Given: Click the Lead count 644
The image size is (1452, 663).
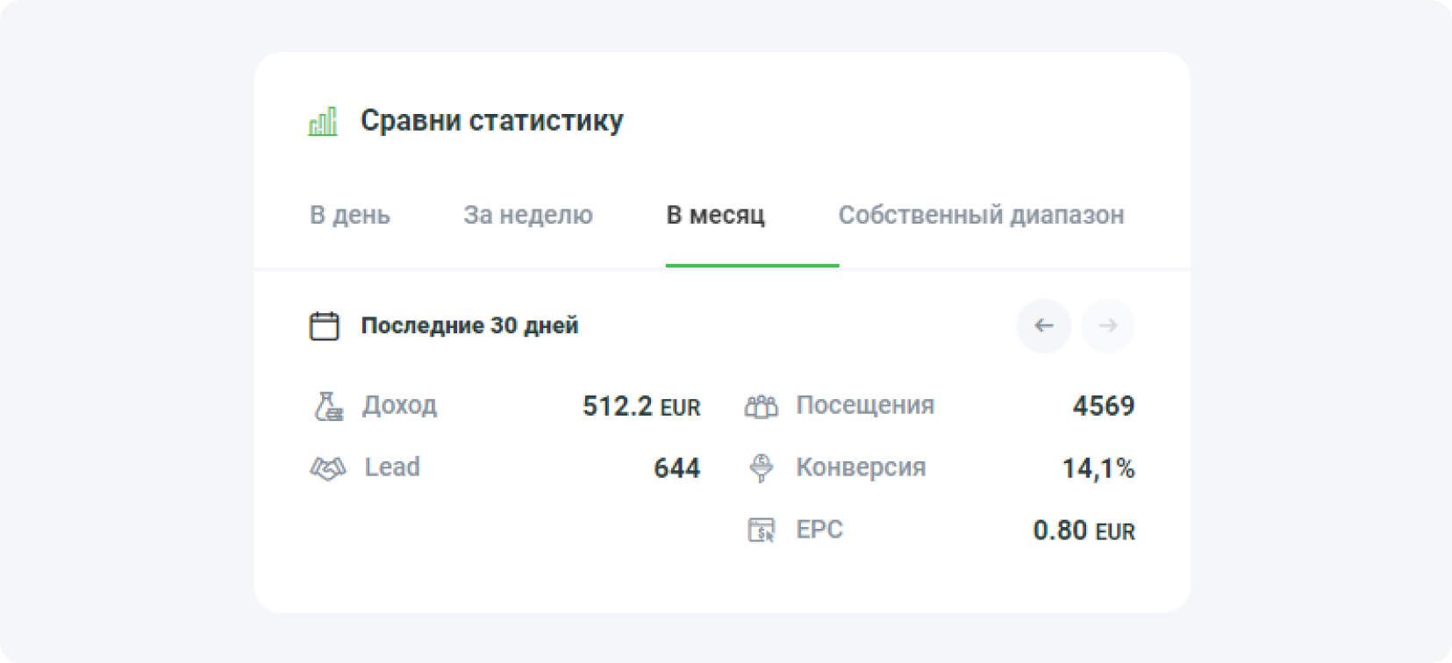Looking at the screenshot, I should 676,467.
